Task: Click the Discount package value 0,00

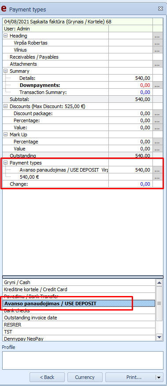Action: [145, 113]
